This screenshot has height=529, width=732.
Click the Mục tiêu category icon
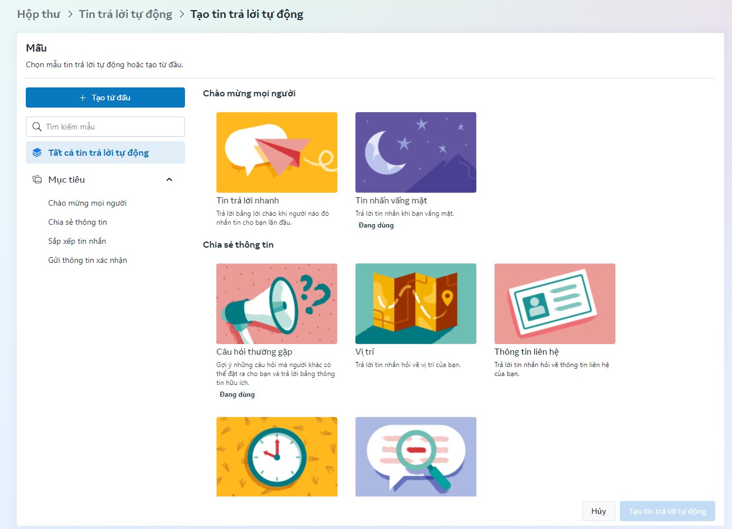pyautogui.click(x=37, y=179)
